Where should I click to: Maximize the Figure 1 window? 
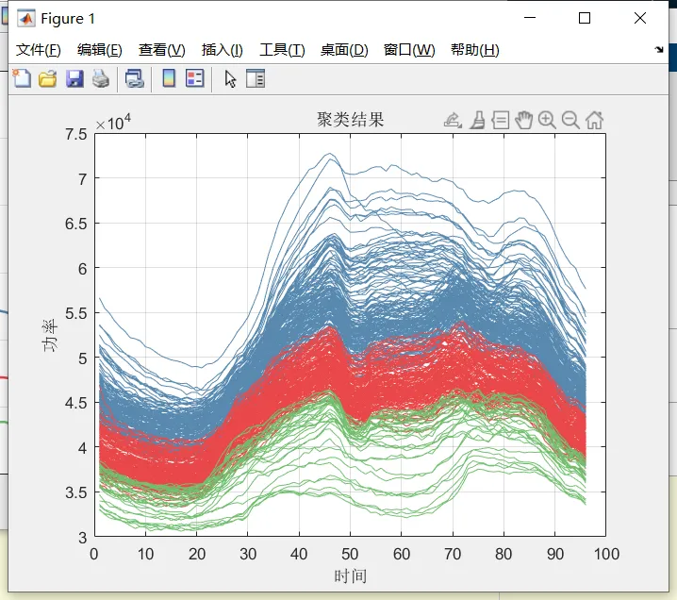click(585, 18)
